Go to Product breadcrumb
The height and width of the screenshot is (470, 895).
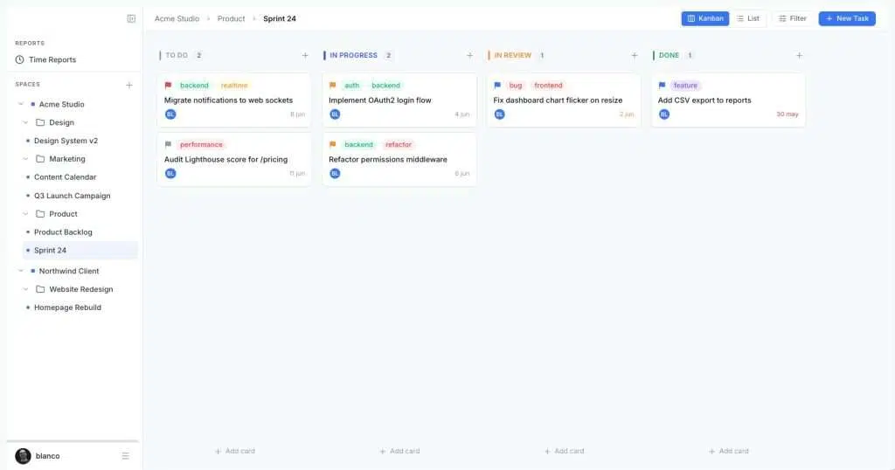pos(231,19)
